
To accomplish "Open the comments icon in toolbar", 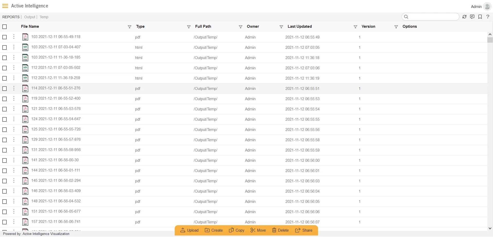I will coord(472,17).
